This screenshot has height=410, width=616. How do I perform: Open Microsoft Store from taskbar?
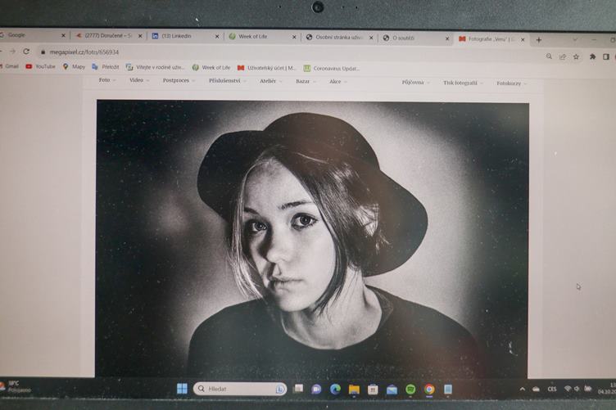373,390
